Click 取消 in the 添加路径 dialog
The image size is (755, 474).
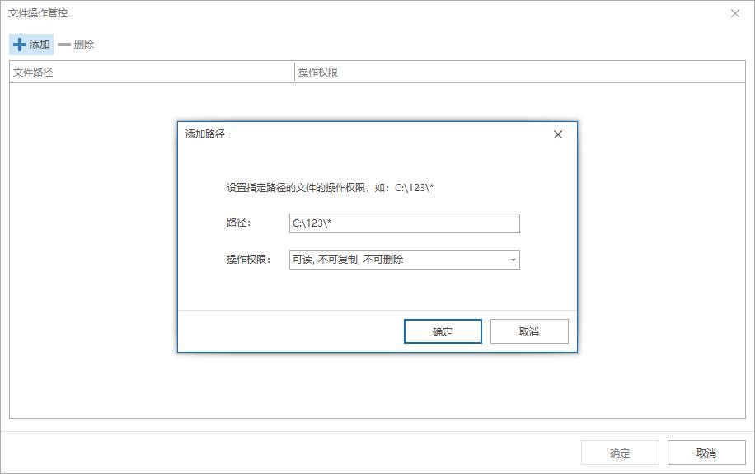(529, 331)
